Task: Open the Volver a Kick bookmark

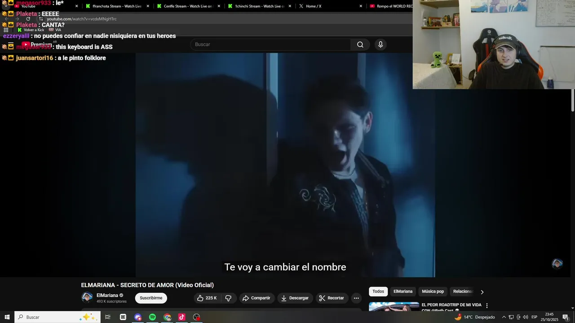Action: (x=31, y=30)
